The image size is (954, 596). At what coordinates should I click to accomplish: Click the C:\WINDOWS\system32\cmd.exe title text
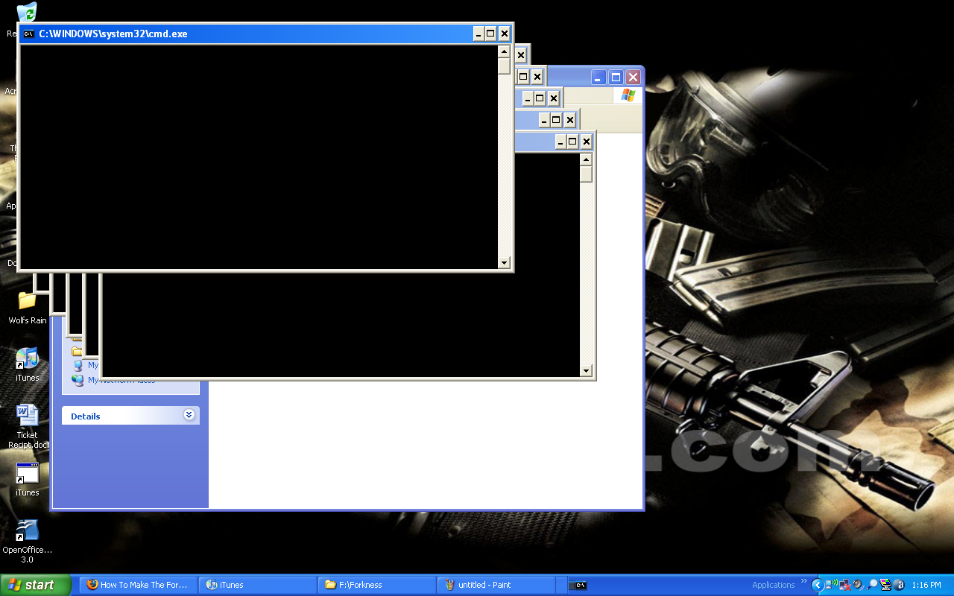click(113, 34)
